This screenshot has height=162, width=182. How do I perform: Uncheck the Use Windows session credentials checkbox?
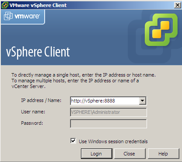[x=73, y=141]
